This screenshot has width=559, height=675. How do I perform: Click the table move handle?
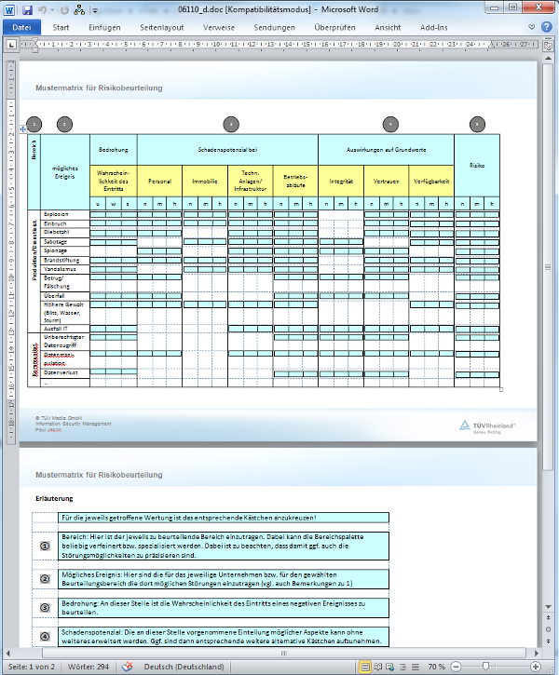22,129
